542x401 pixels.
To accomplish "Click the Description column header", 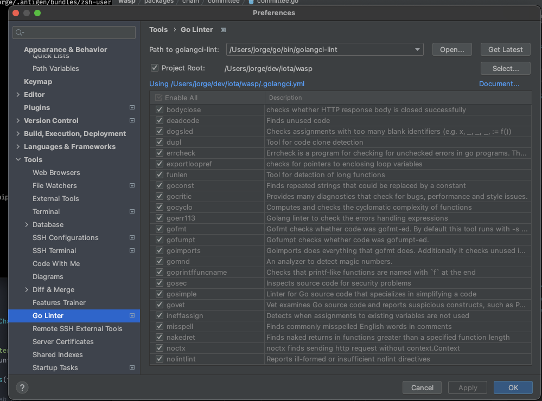I will click(x=398, y=98).
